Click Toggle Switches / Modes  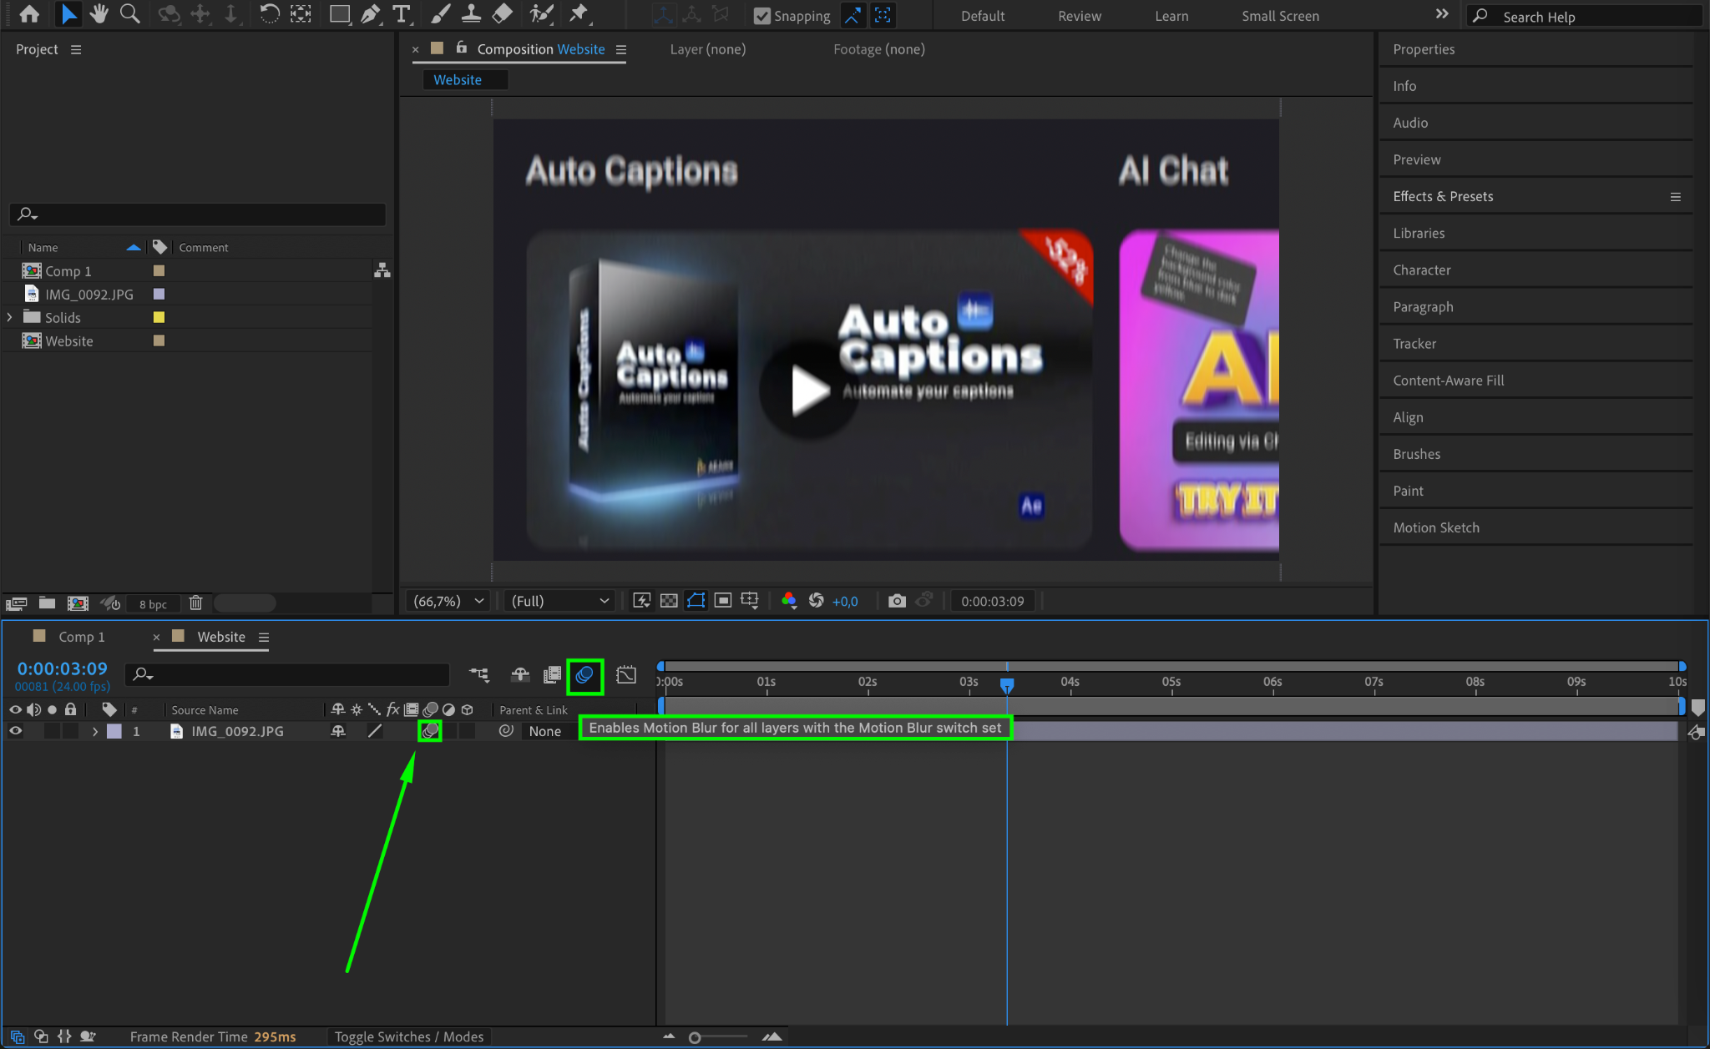(408, 1036)
